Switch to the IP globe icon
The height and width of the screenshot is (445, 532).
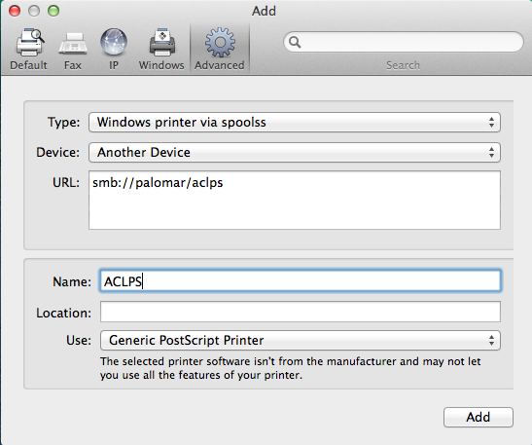coord(114,42)
